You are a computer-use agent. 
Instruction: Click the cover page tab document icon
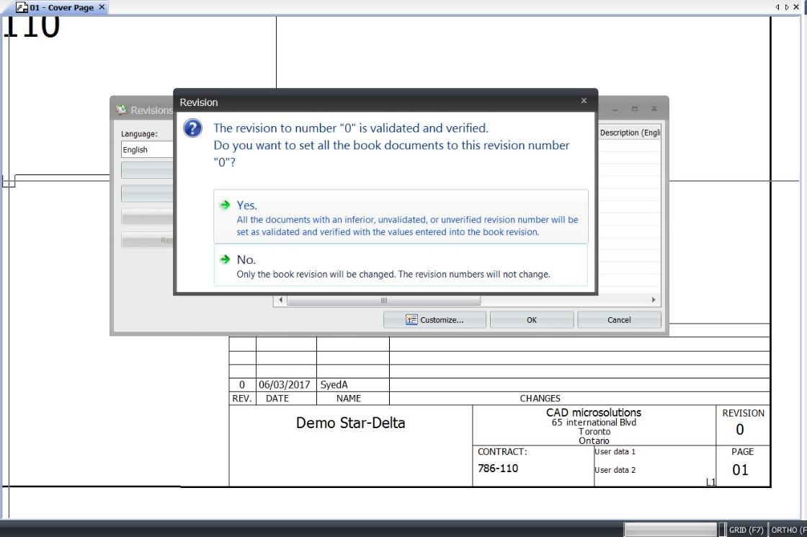22,7
